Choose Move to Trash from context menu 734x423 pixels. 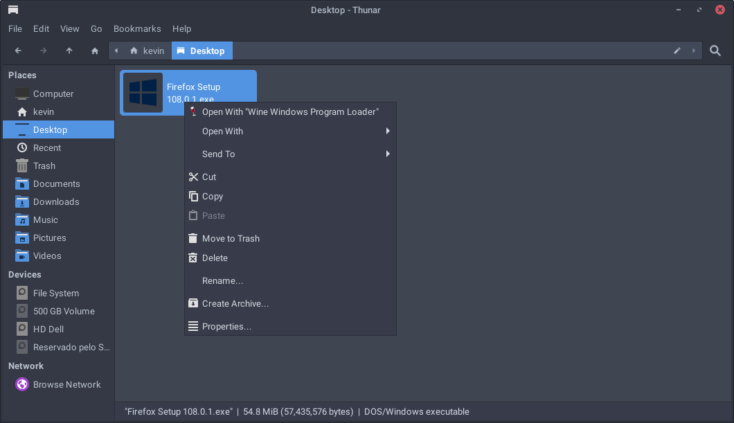[x=230, y=238]
